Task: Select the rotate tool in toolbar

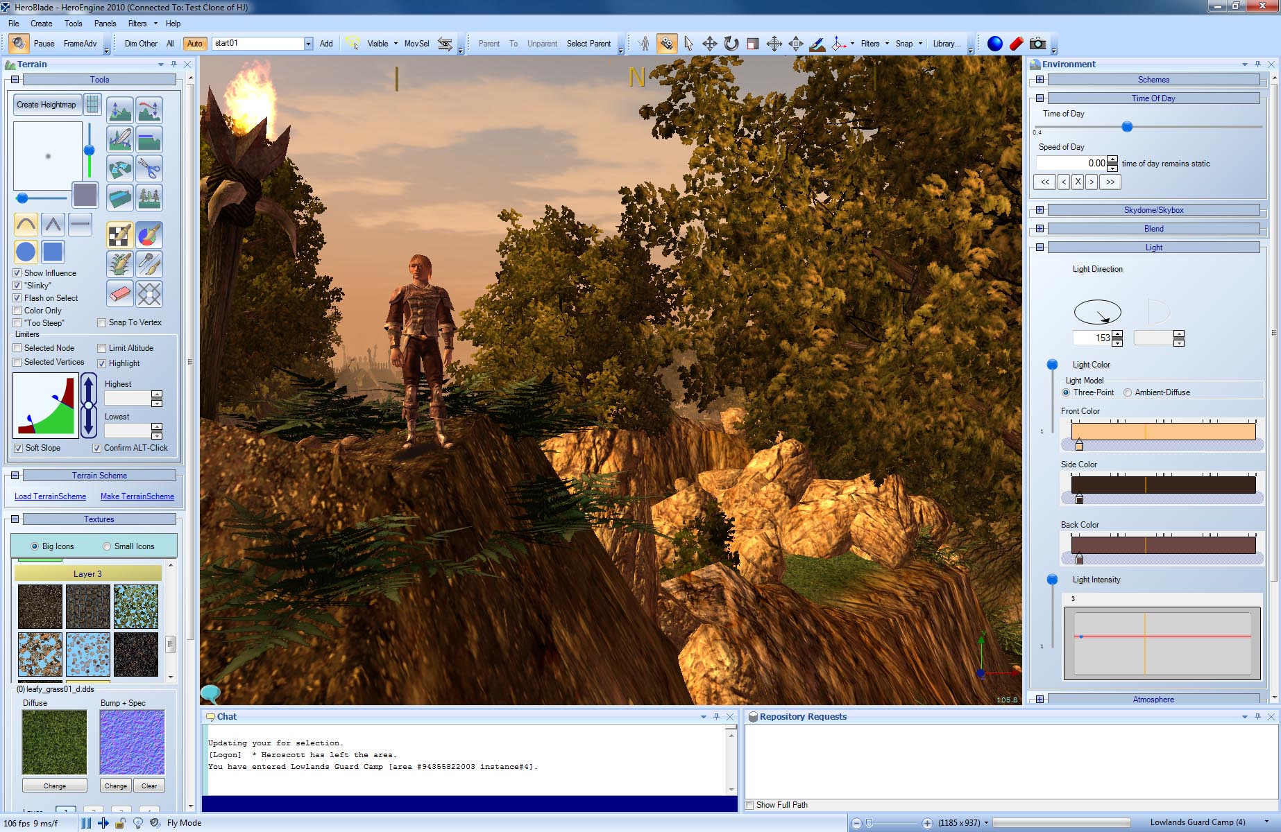Action: [731, 44]
